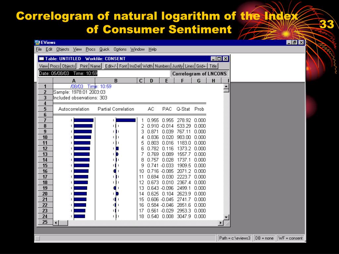This screenshot has width=339, height=254.
Task: Click the 'Correlogram of LNCONS' title label
Action: [x=199, y=74]
